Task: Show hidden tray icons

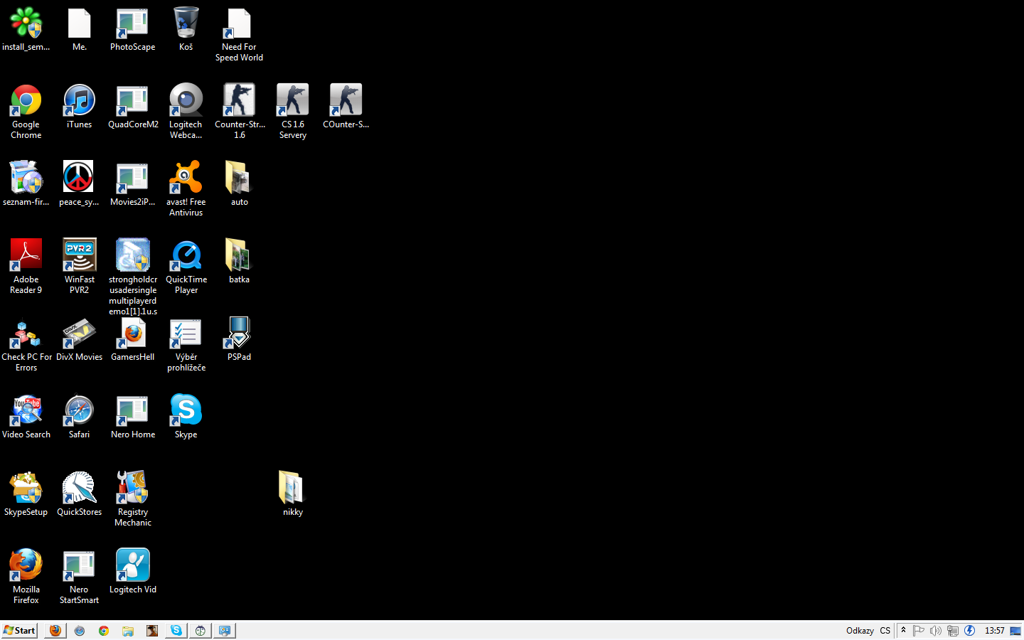Action: point(903,630)
